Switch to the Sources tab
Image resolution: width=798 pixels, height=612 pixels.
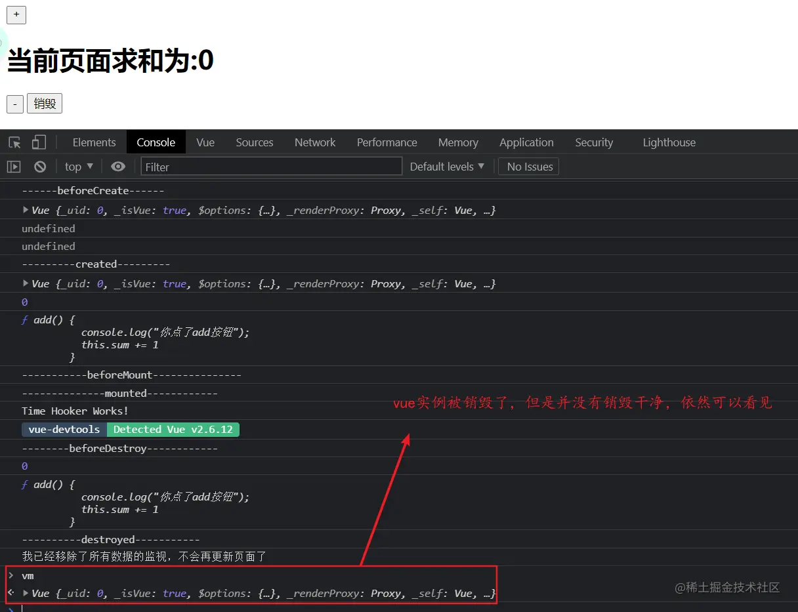tap(255, 142)
